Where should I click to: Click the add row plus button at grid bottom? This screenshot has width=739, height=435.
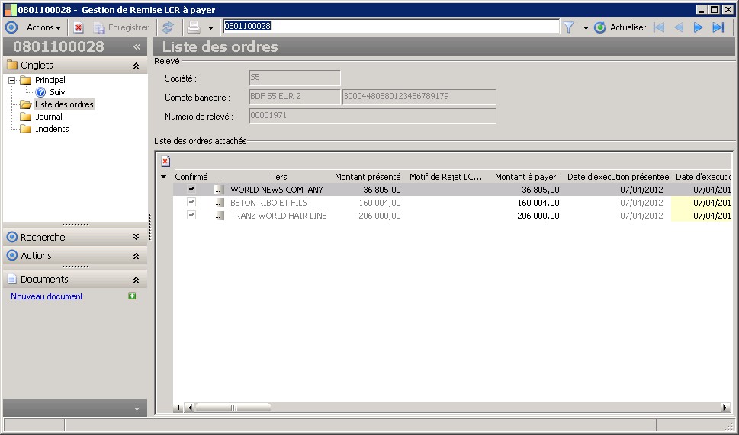(x=178, y=408)
